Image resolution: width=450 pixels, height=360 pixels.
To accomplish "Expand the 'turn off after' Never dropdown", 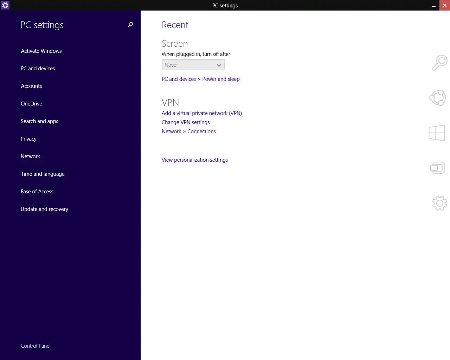I will coord(193,65).
